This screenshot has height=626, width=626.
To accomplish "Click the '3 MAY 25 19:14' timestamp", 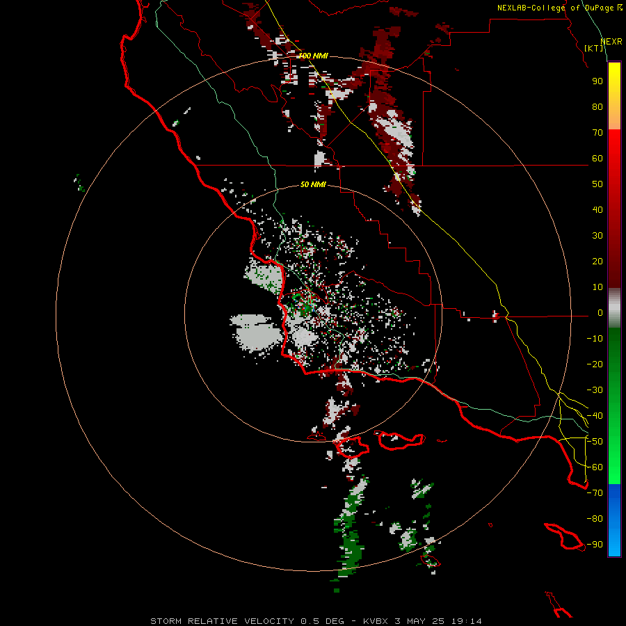I will pyautogui.click(x=438, y=621).
